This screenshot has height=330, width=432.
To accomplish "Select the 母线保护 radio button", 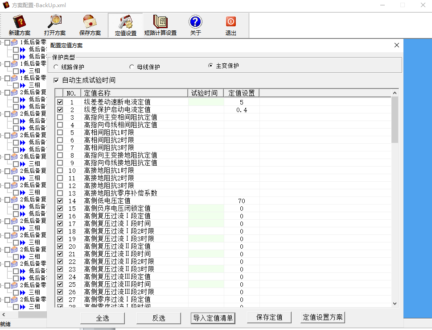I will [132, 67].
